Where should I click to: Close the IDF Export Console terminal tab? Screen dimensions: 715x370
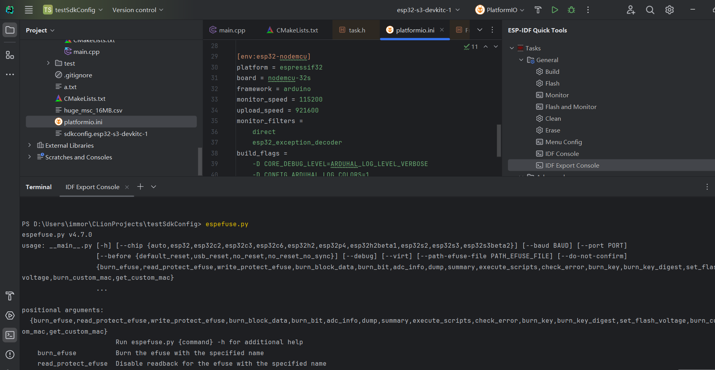[x=127, y=187]
